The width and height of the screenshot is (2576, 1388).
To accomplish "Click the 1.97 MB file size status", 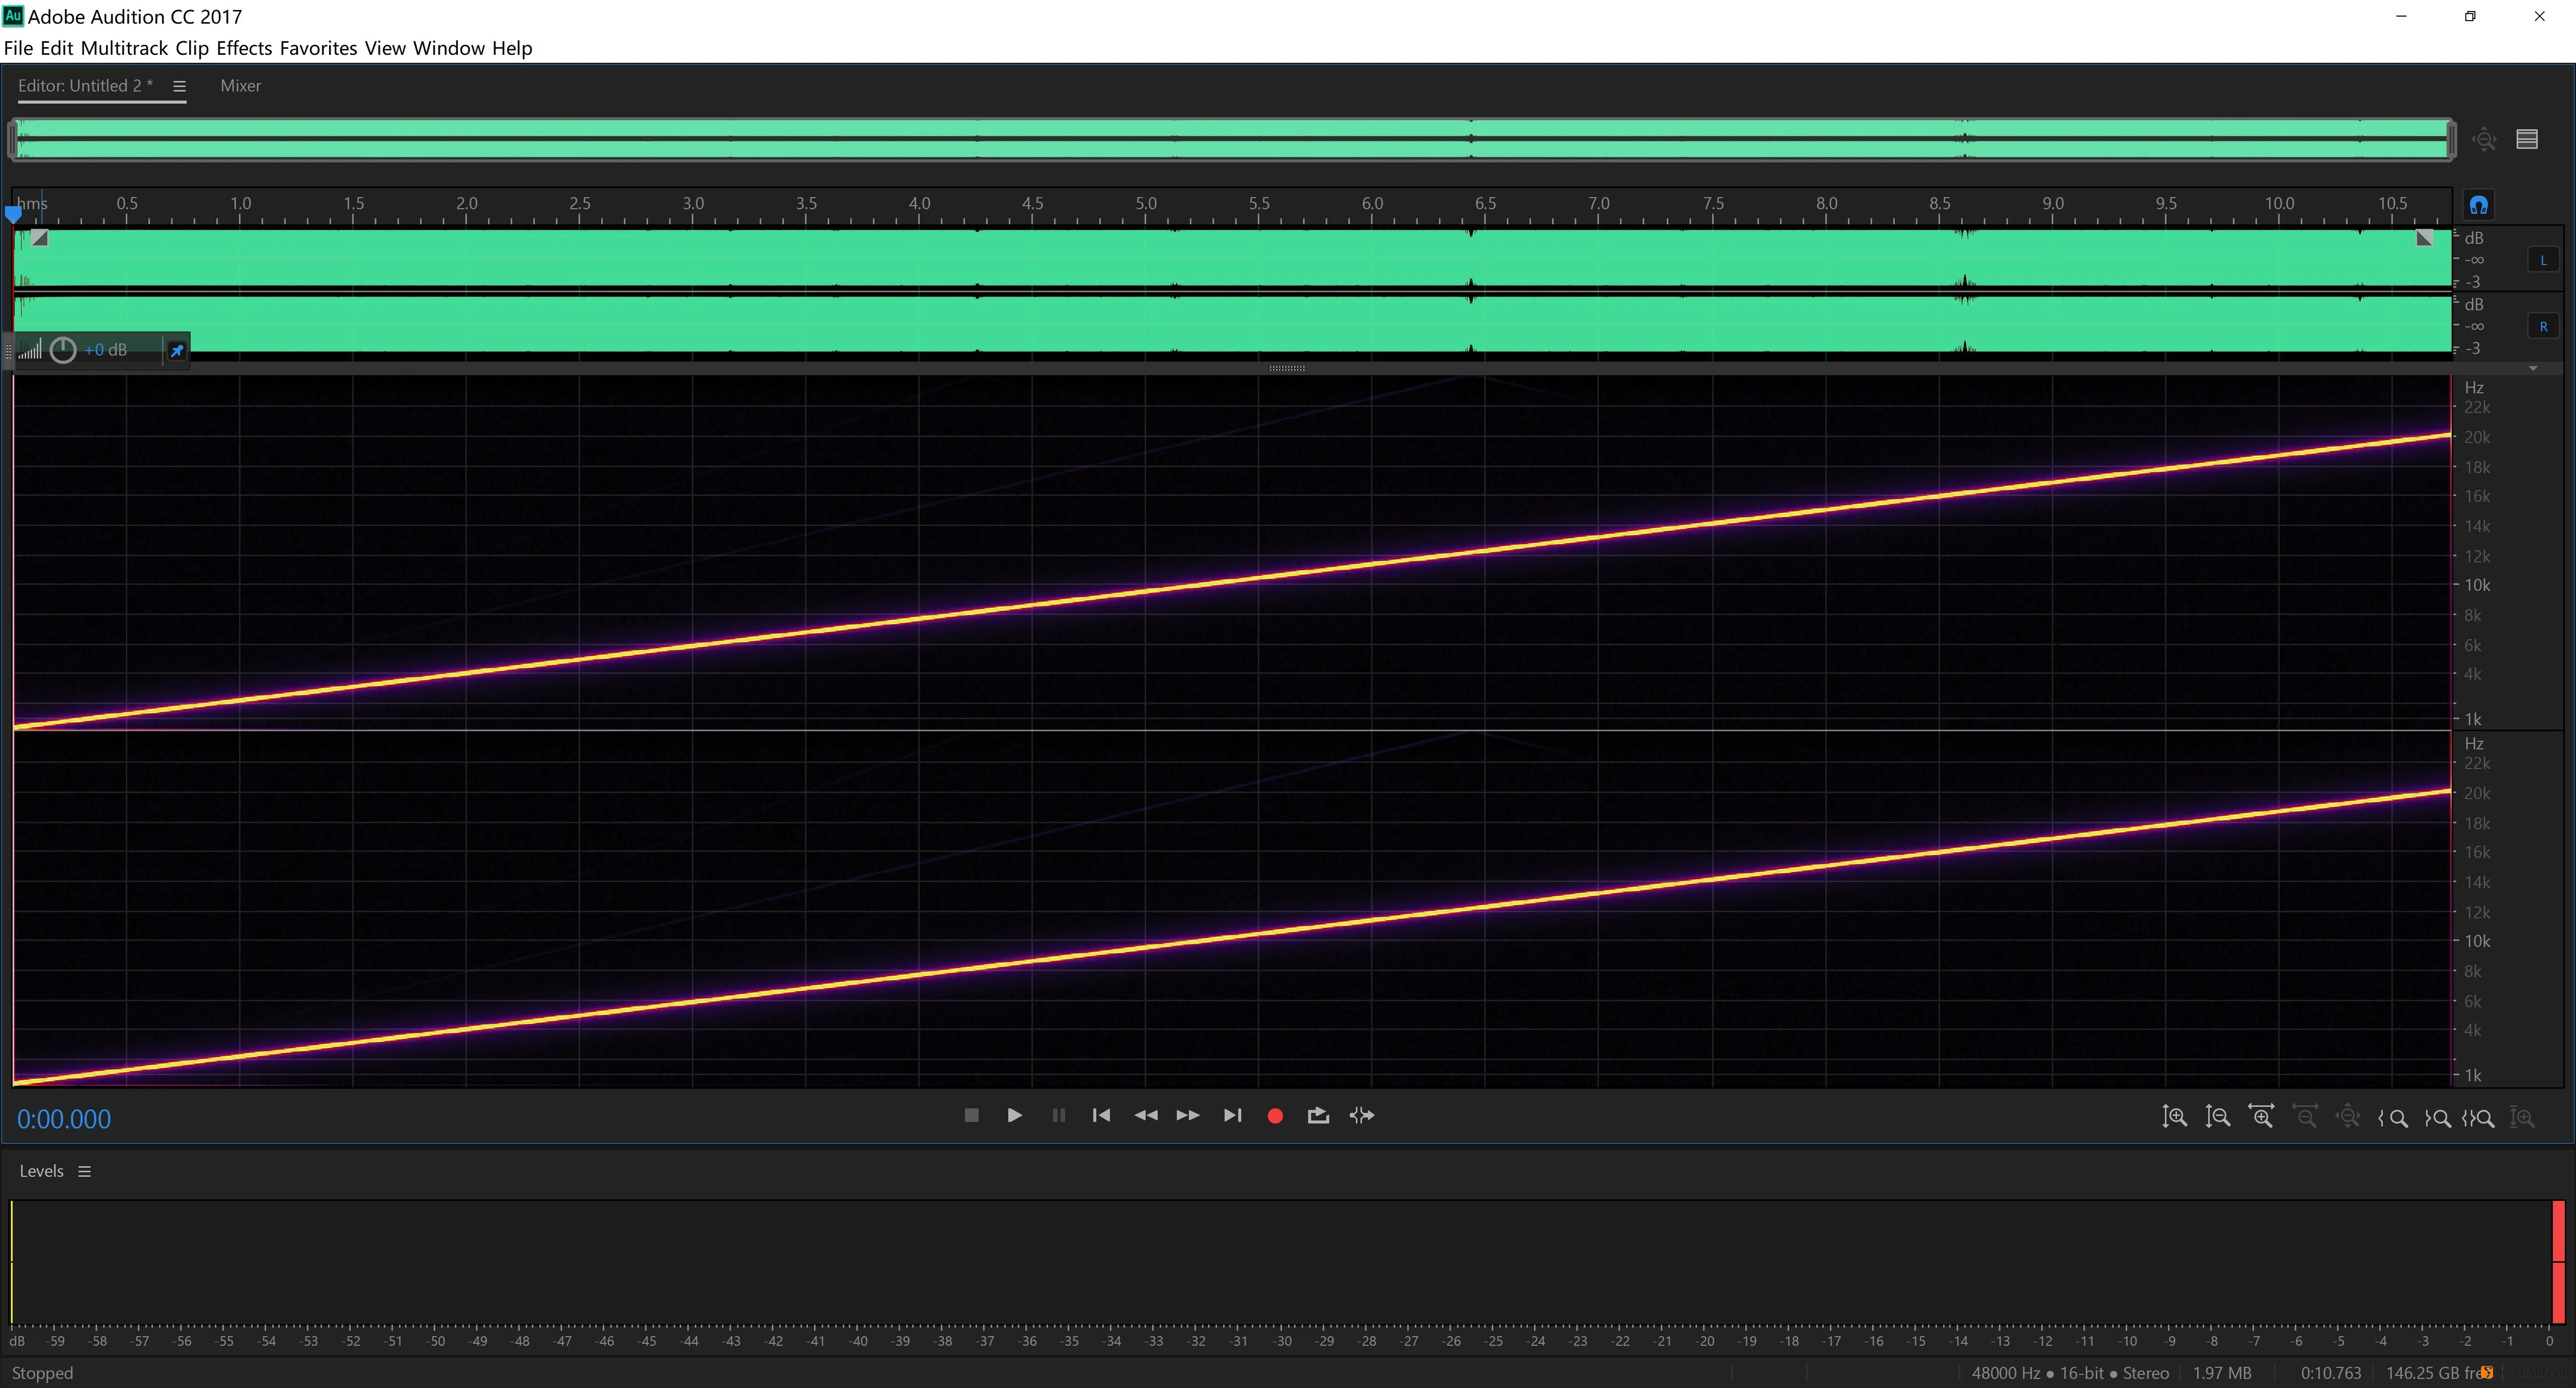I will click(2222, 1373).
